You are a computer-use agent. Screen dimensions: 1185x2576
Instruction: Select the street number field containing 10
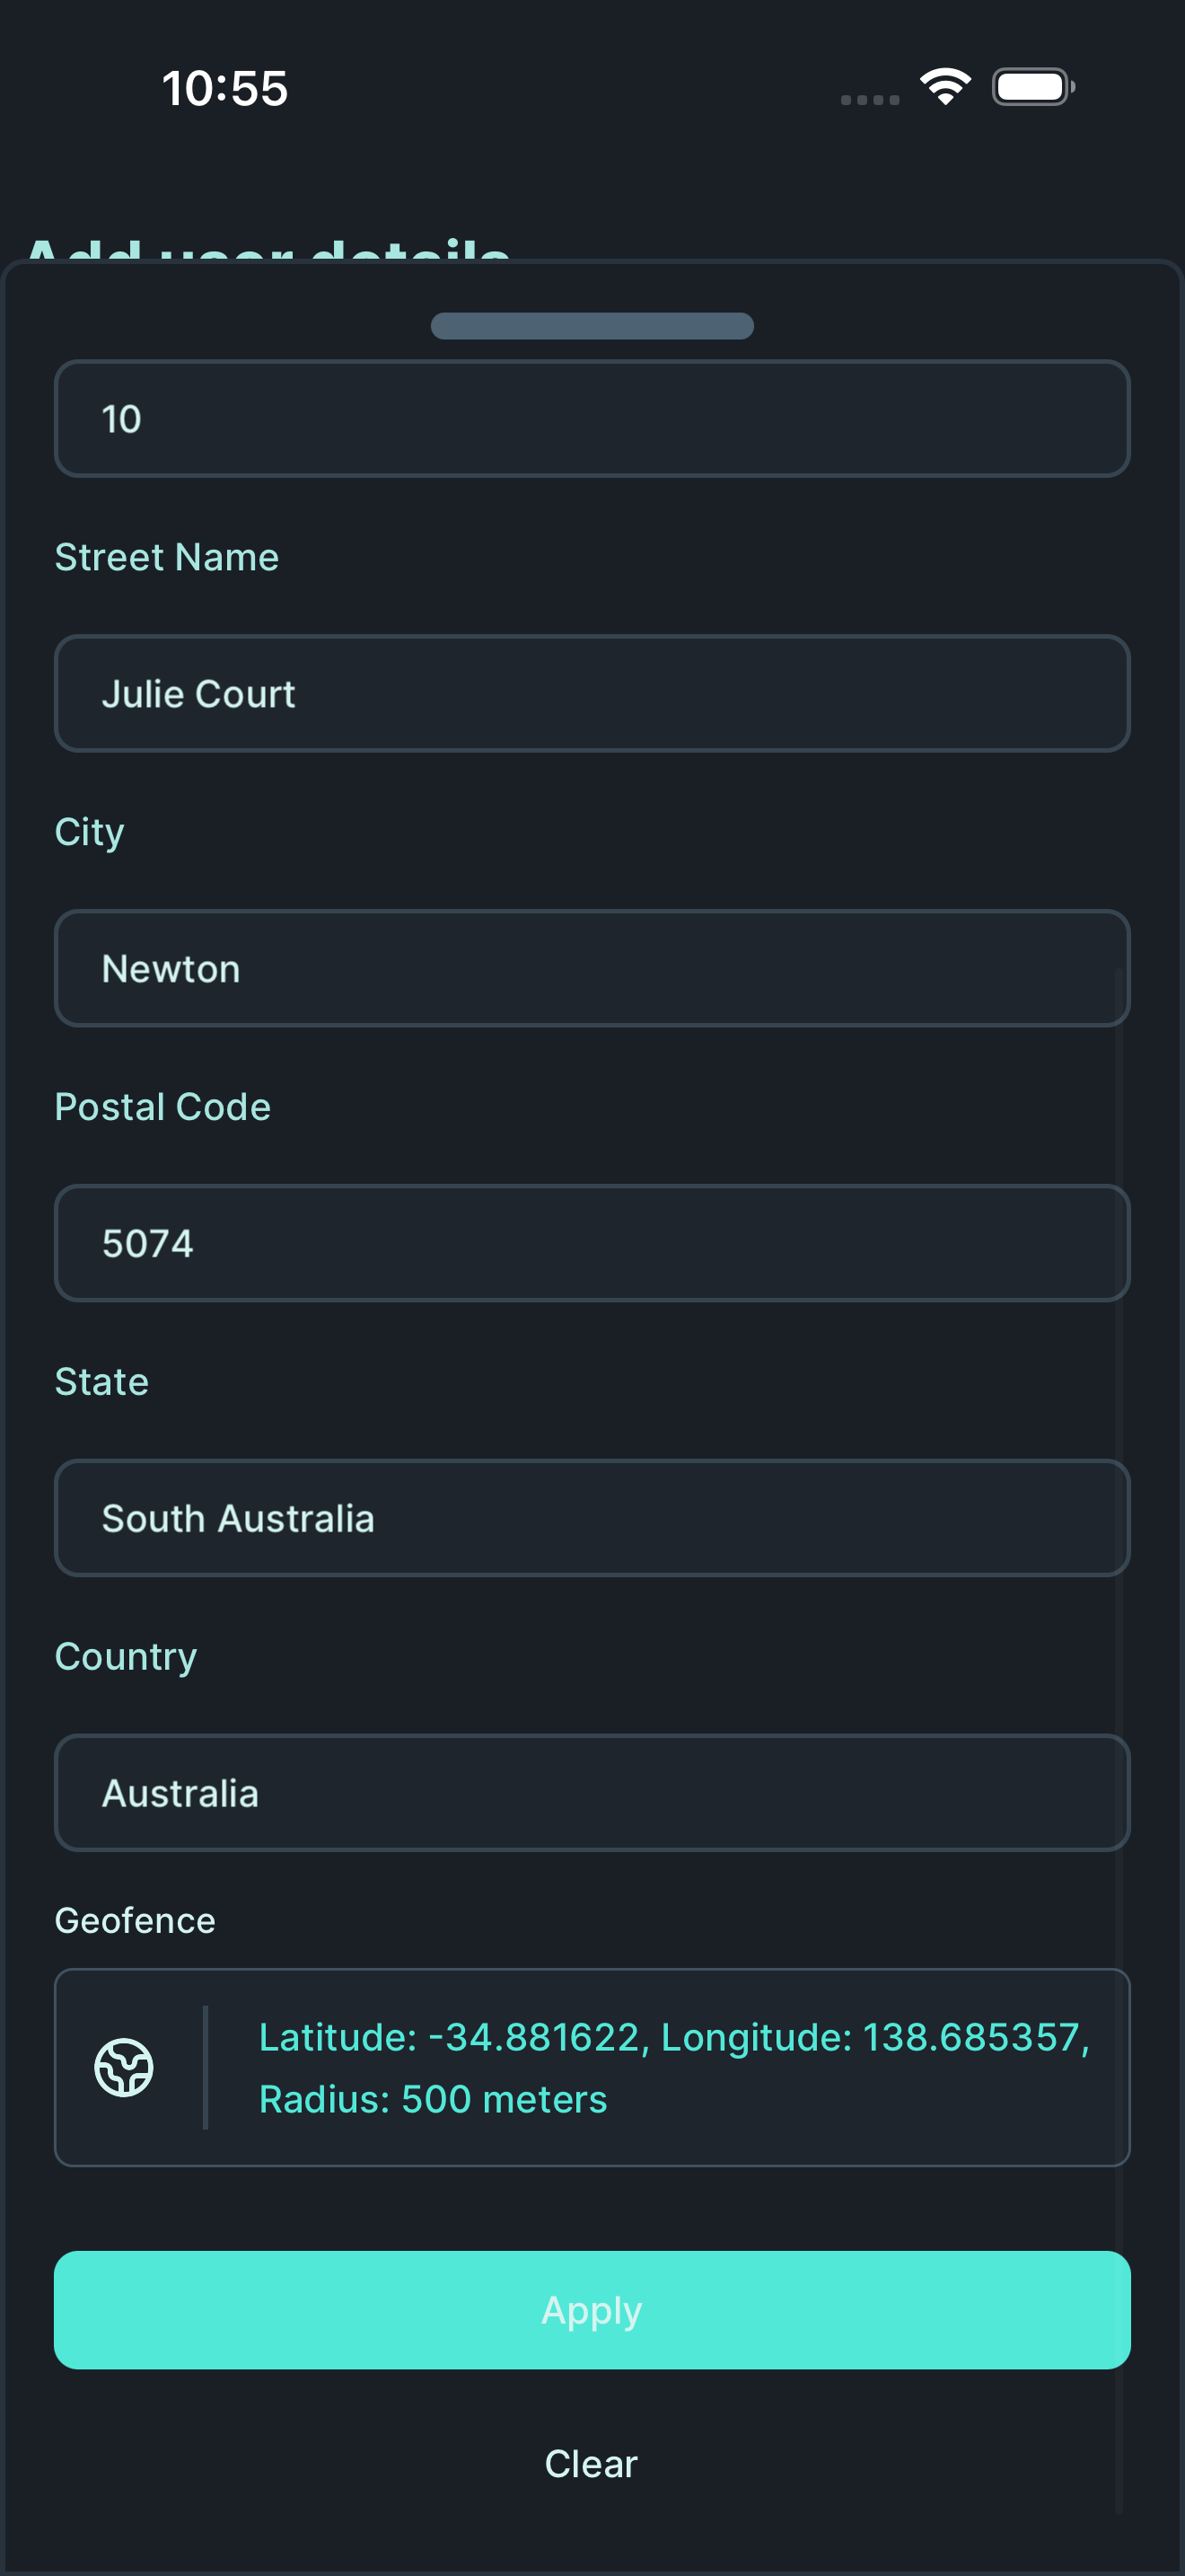tap(592, 418)
